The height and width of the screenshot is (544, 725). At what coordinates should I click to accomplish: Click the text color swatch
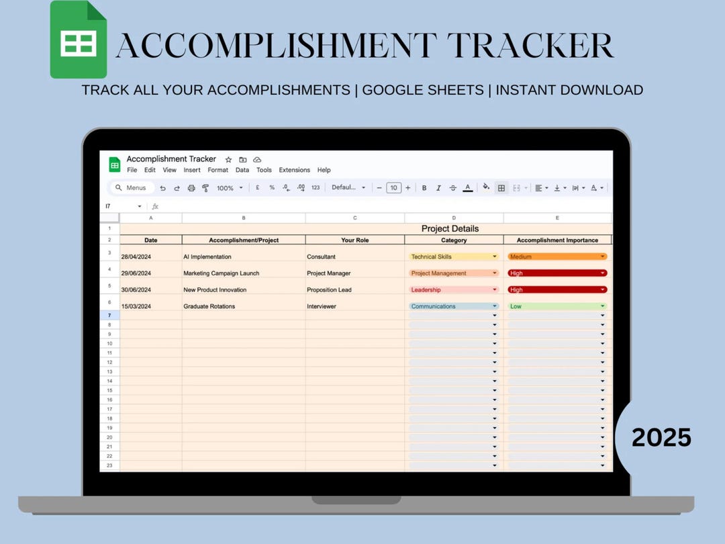tap(468, 188)
